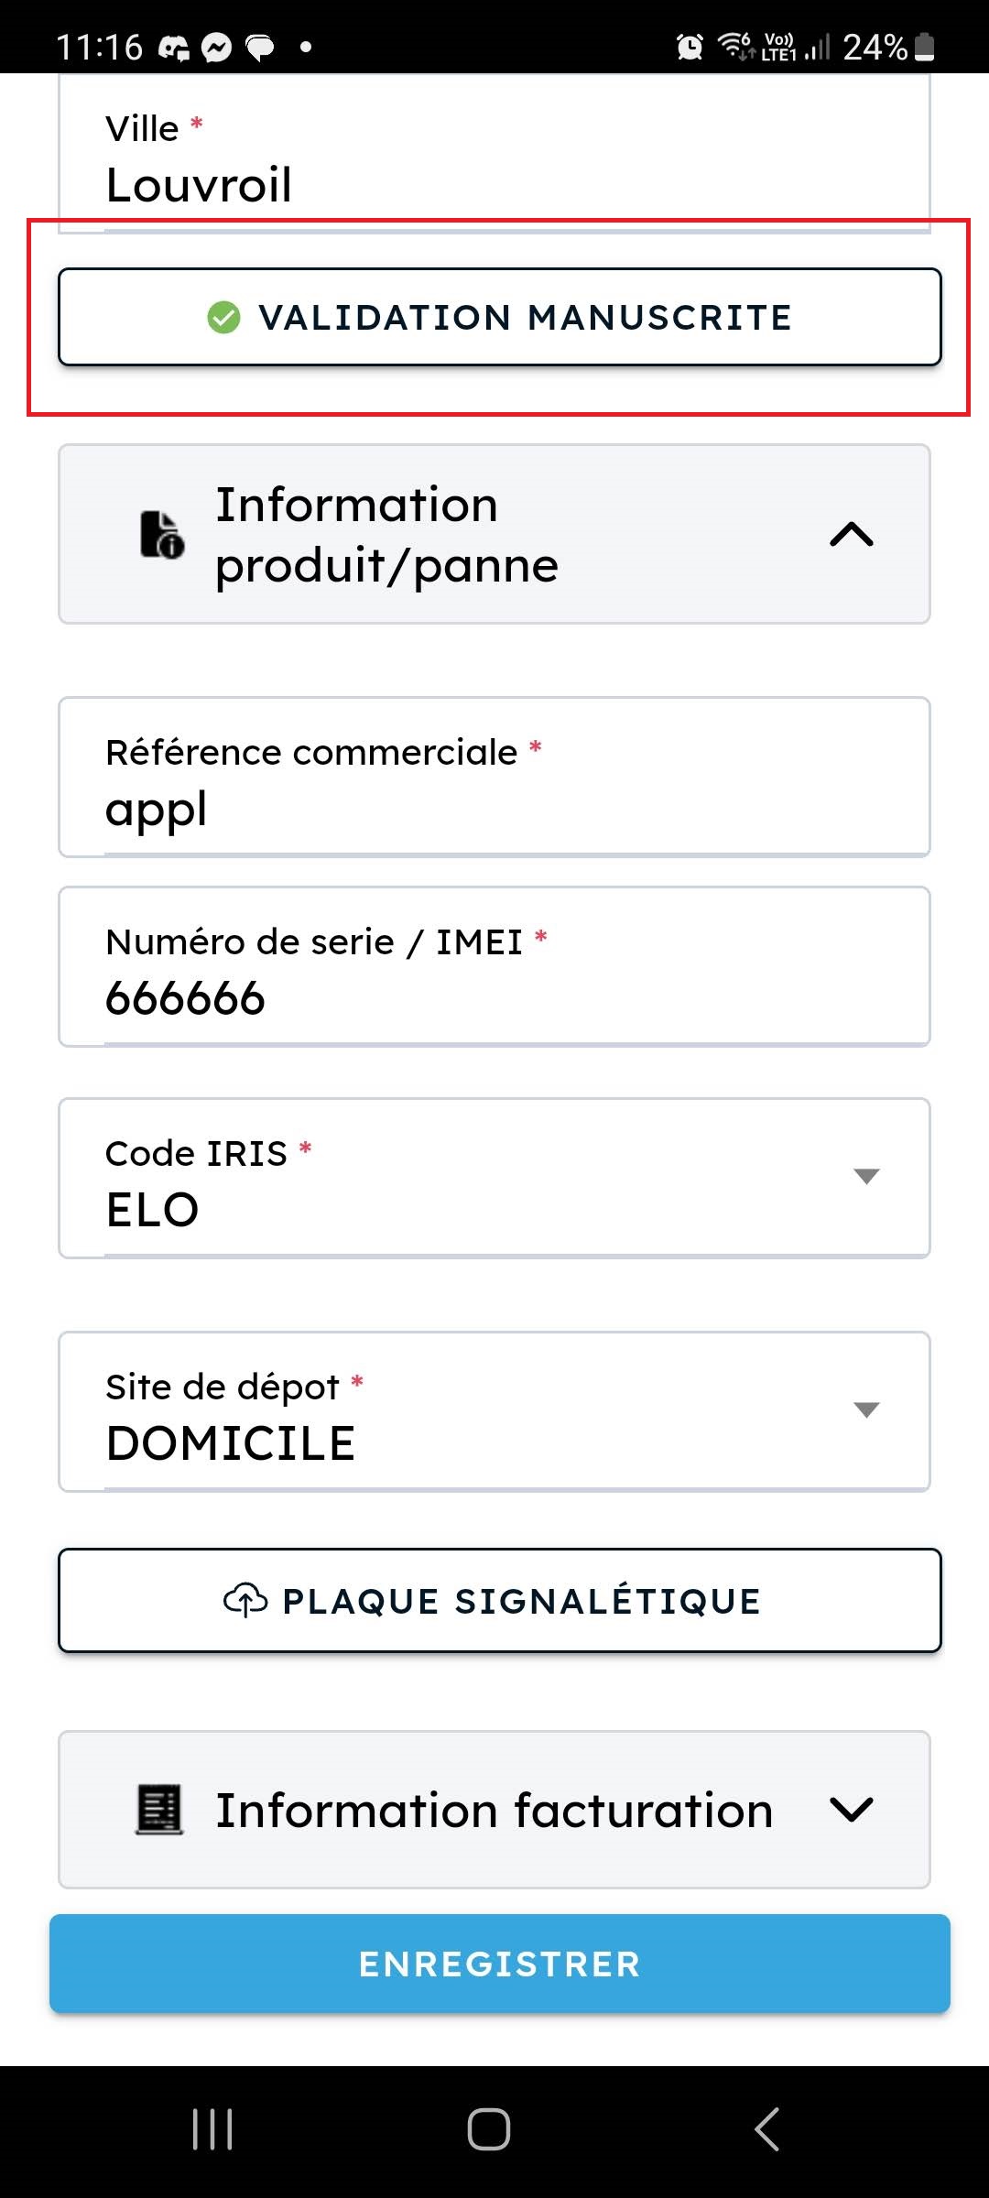Collapse the Information produit/panne section
This screenshot has height=2198, width=989.
[851, 535]
